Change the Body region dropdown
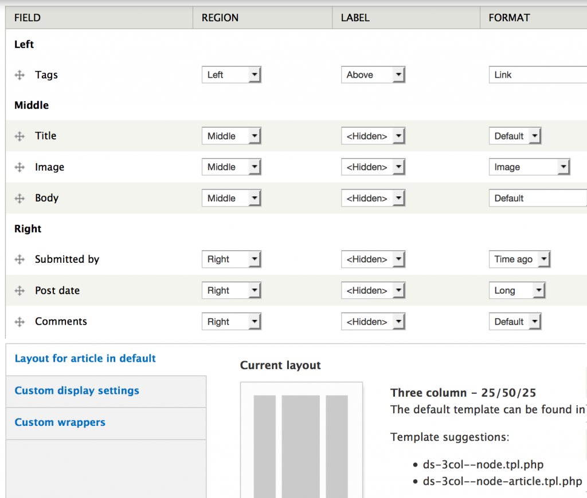Screen dimensions: 587x498 (231, 198)
